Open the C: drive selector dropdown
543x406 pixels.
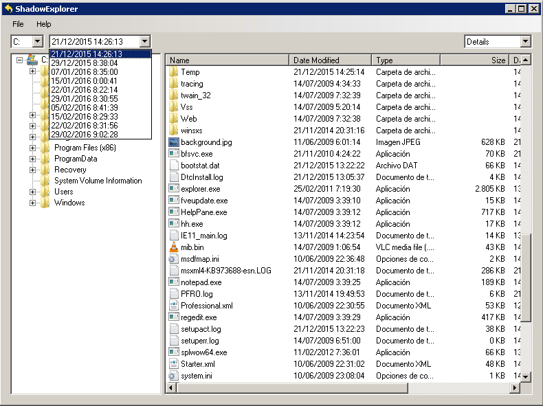(x=37, y=41)
